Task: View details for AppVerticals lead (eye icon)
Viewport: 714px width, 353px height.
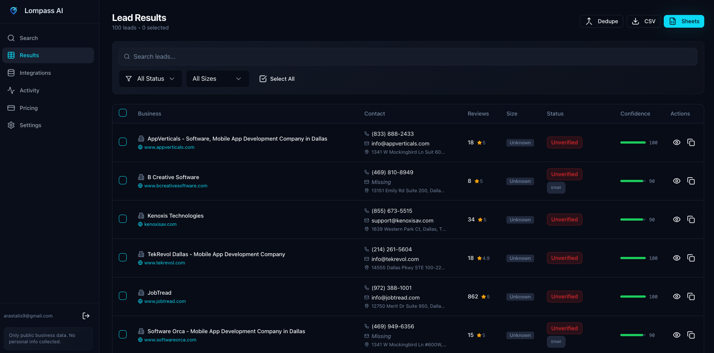Action: point(677,142)
